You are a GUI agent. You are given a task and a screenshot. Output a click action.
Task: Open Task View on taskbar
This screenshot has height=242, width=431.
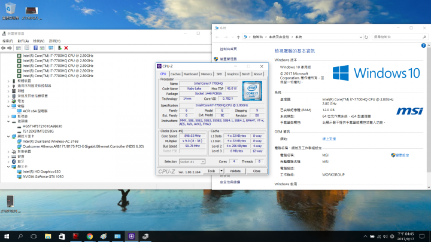click(34, 236)
